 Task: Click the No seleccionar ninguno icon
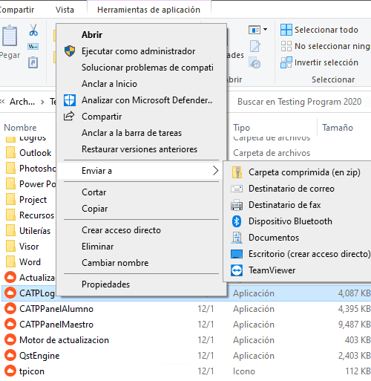[286, 46]
